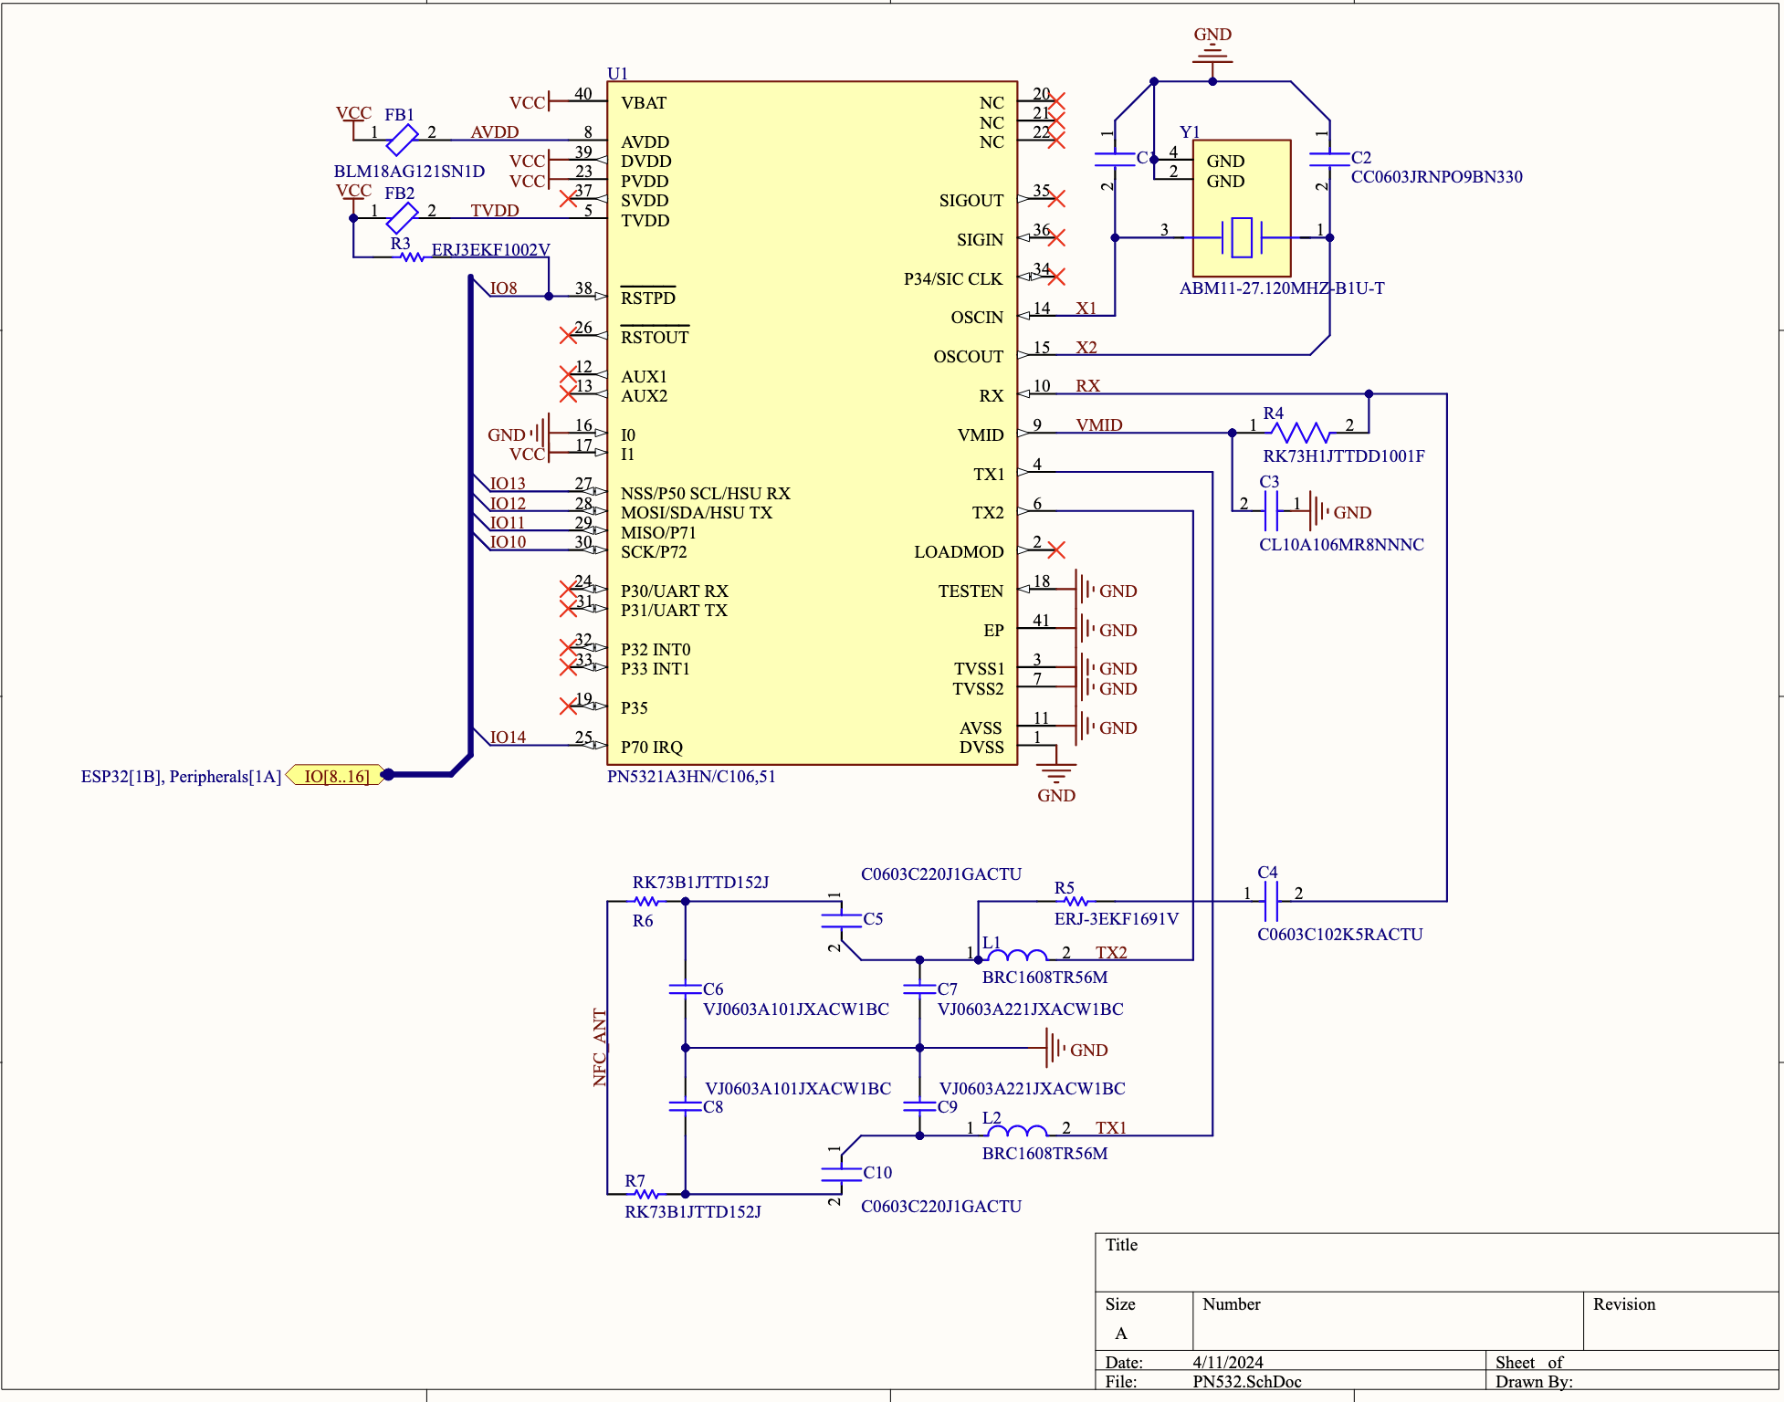Click resistor R5 symbol
1784x1402 pixels.
pyautogui.click(x=1076, y=902)
